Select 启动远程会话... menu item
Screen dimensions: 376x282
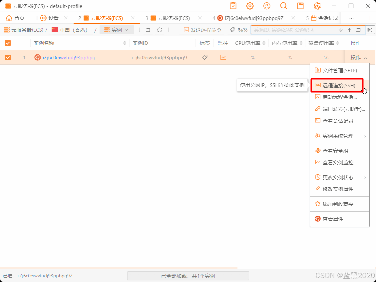coord(340,97)
